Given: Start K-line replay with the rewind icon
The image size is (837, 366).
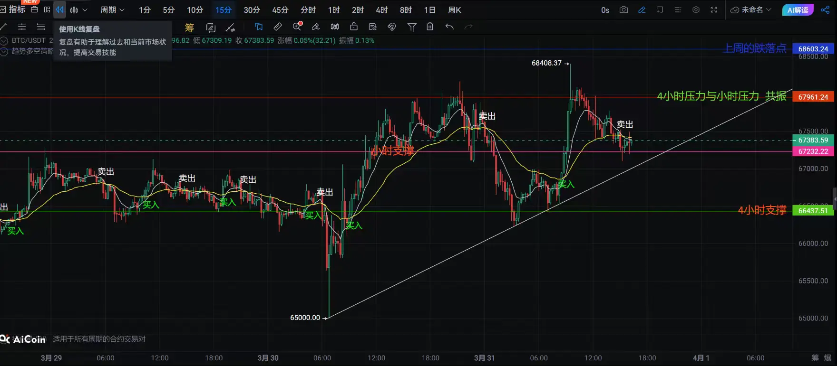Looking at the screenshot, I should pyautogui.click(x=59, y=9).
